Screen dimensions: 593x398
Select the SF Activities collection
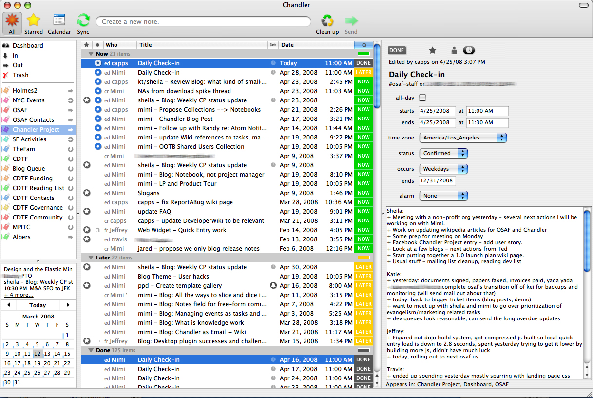coord(38,139)
